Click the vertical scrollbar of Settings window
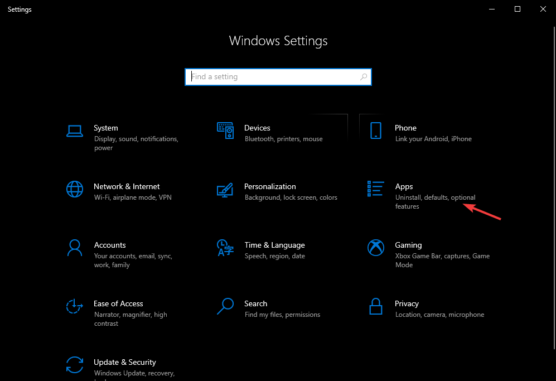The image size is (556, 381). (554, 188)
